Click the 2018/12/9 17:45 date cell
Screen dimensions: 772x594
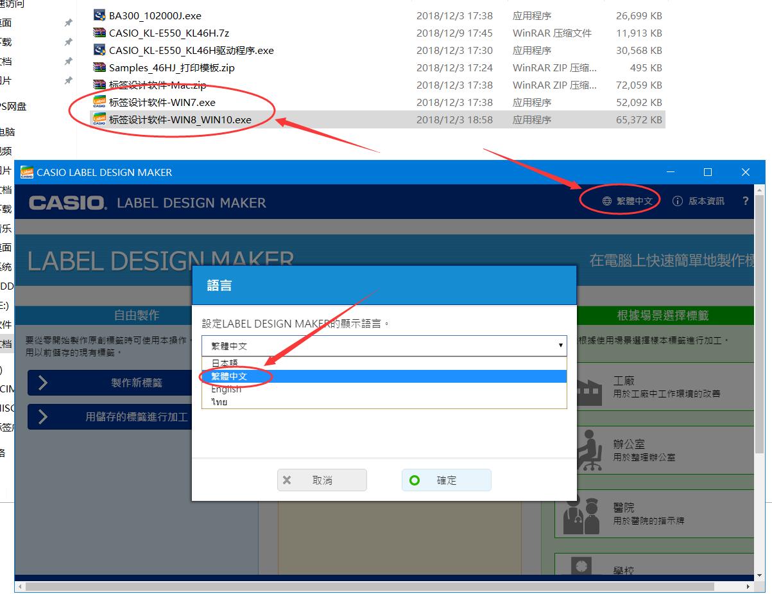[x=454, y=33]
